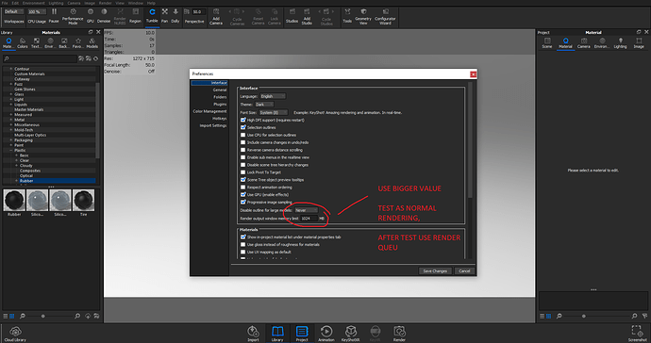651x343 pixels.
Task: Select the Pan camera tool
Action: pos(165,15)
